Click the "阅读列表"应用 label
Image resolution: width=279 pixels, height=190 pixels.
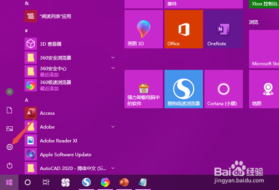[x=55, y=17]
